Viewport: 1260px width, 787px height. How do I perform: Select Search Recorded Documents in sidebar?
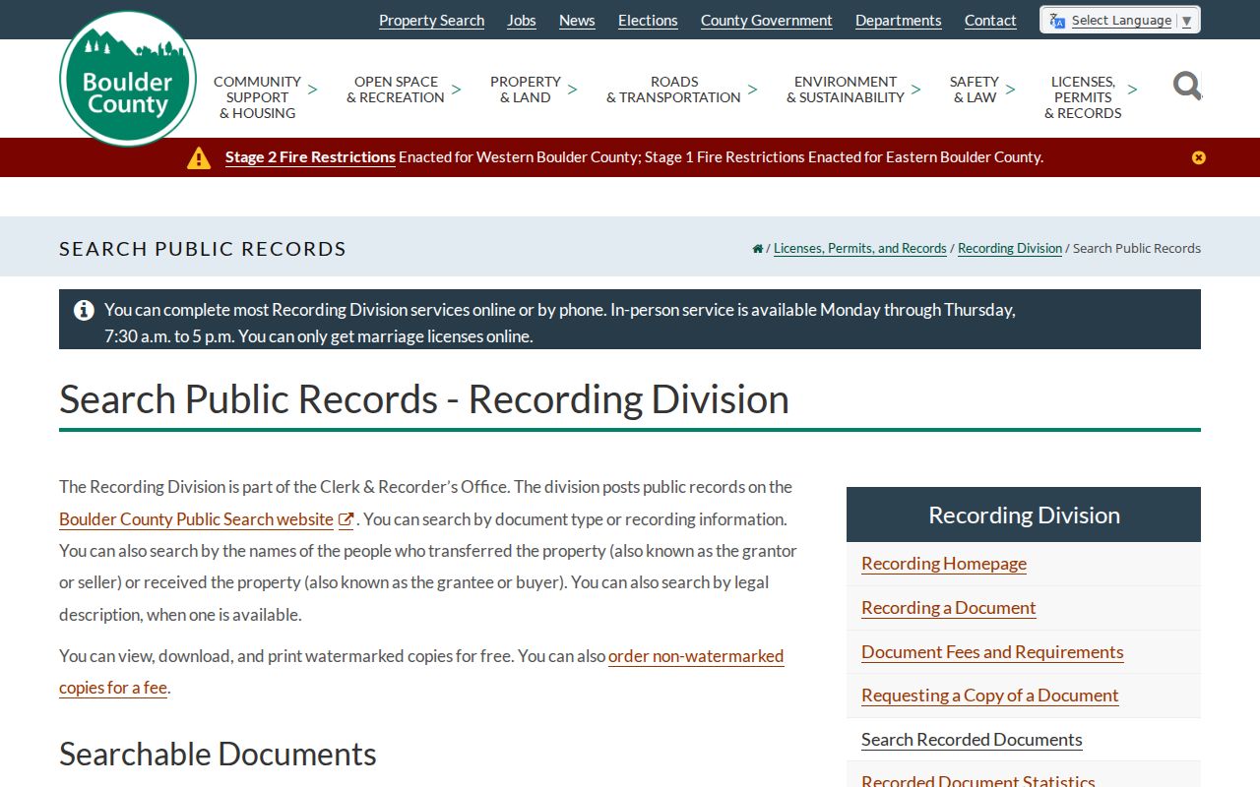972,740
